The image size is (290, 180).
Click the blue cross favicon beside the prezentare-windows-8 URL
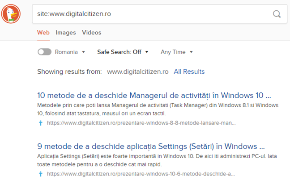(41, 123)
